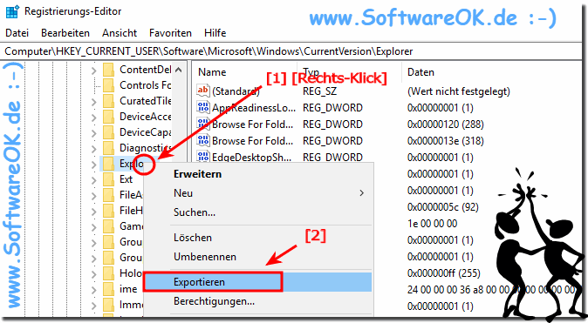The width and height of the screenshot is (588, 323).
Task: Click the Imm folder icon
Action: point(109,305)
